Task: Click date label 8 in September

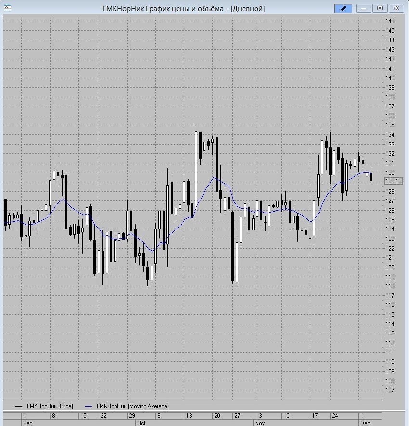Action: tap(53, 416)
